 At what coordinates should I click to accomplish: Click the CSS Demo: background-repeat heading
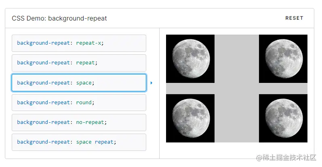[59, 19]
